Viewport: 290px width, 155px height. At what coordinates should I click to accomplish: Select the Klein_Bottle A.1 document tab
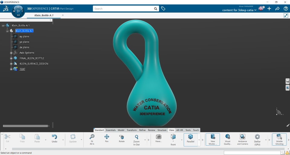pyautogui.click(x=44, y=15)
